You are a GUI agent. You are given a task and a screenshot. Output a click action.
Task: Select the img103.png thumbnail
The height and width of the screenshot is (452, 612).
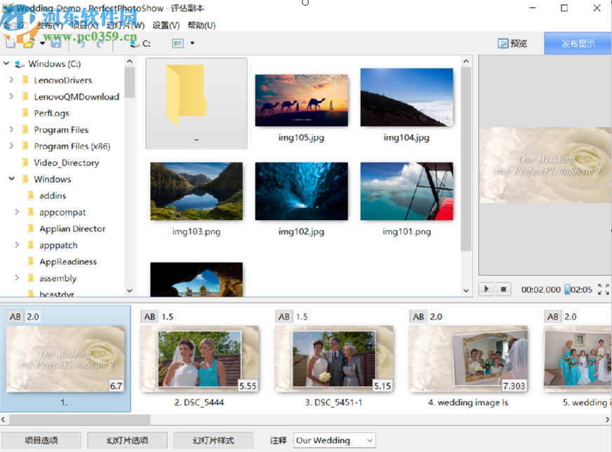(196, 191)
